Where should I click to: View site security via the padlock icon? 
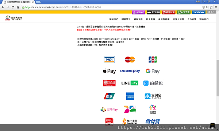tap(23, 7)
